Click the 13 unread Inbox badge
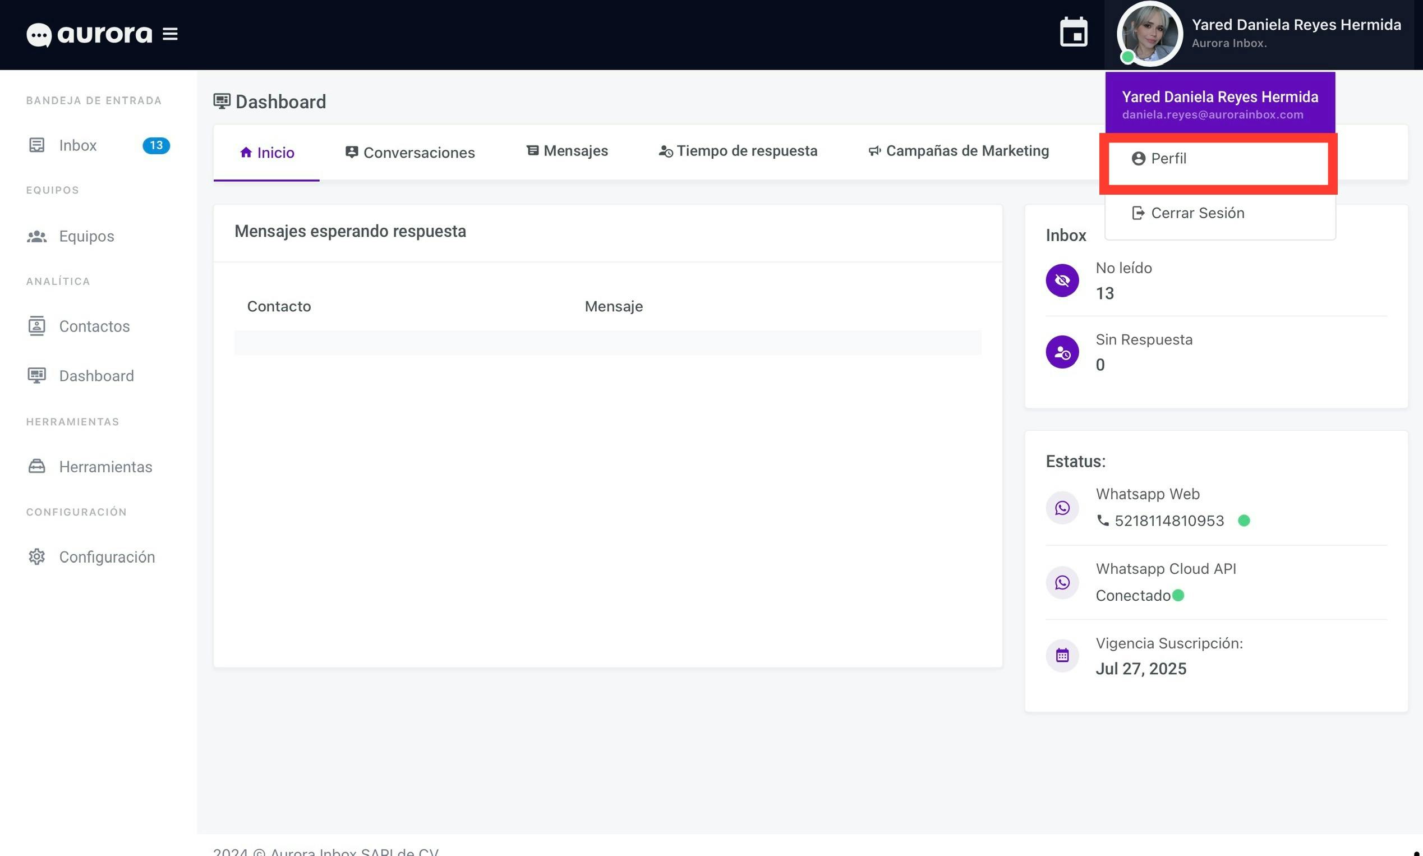 click(x=156, y=145)
